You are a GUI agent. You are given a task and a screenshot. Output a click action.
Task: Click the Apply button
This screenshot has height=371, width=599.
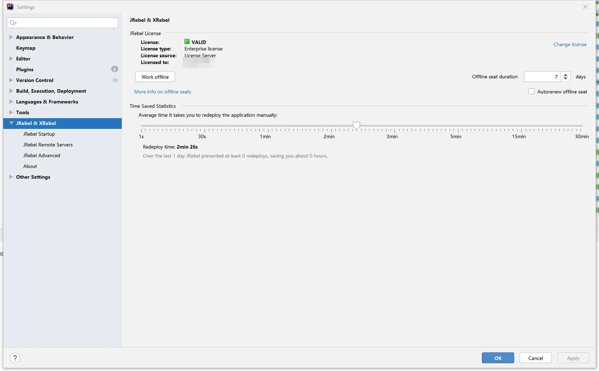click(x=573, y=358)
